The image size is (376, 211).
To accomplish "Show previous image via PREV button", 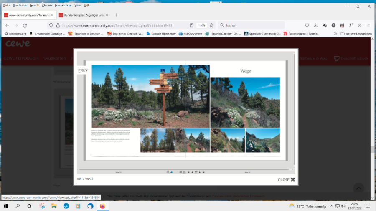I will pos(83,70).
